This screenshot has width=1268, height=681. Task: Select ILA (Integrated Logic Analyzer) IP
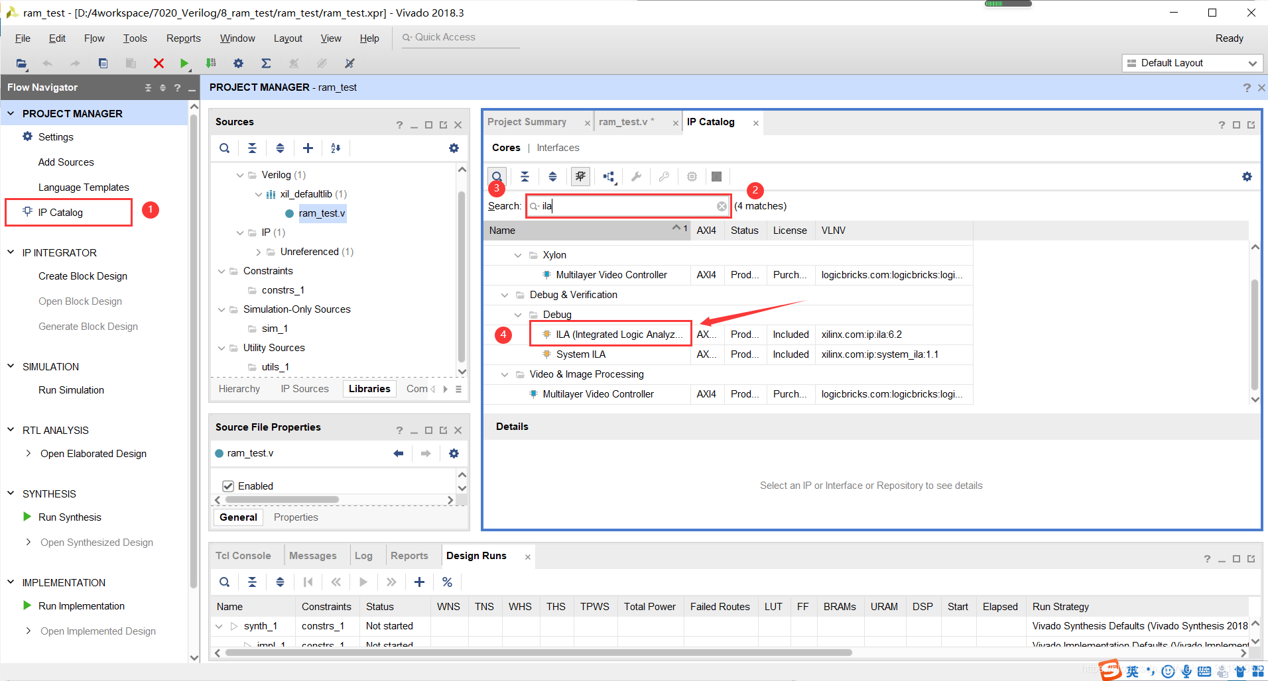coord(619,335)
